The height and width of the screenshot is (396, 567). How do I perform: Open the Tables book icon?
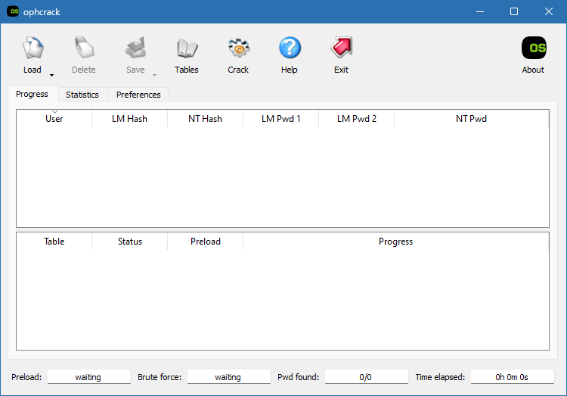coord(187,48)
